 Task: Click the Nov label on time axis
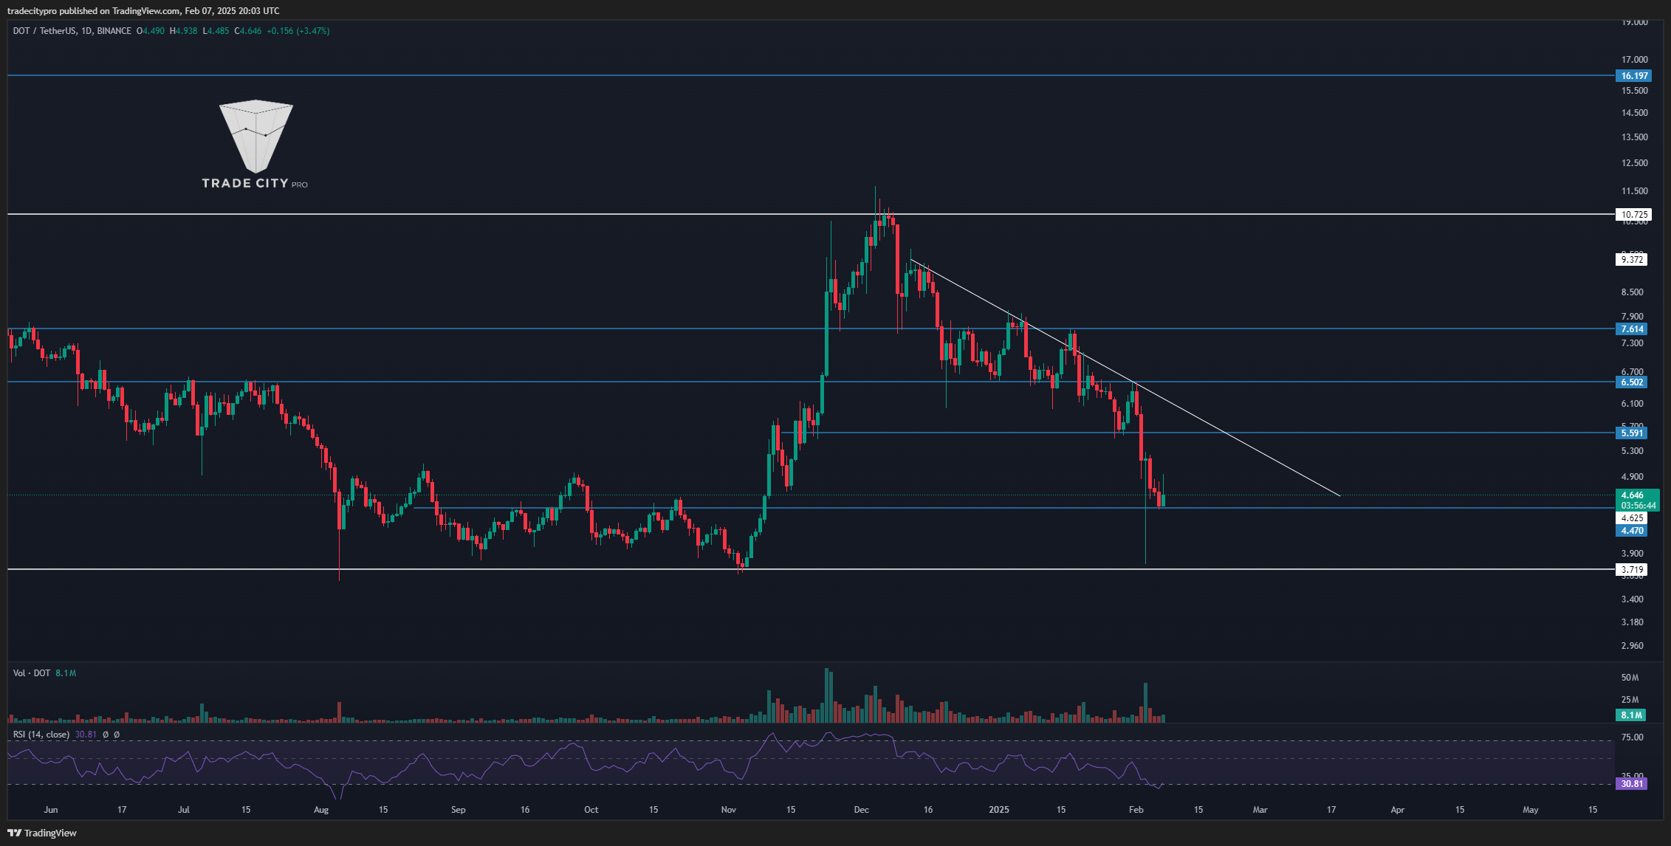click(729, 810)
